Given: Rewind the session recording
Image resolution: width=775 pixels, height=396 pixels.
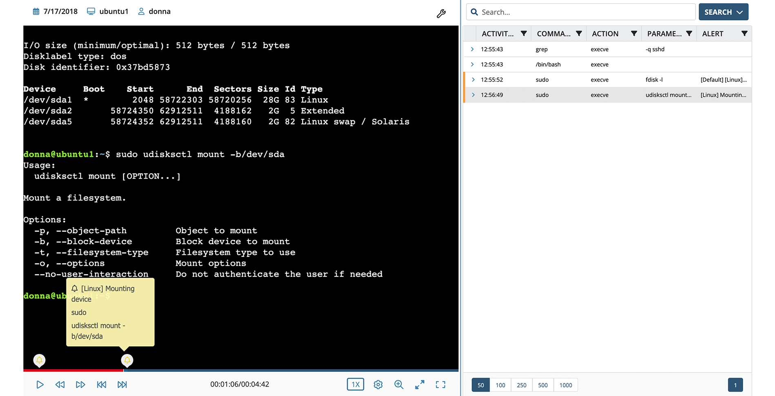Looking at the screenshot, I should coord(60,385).
